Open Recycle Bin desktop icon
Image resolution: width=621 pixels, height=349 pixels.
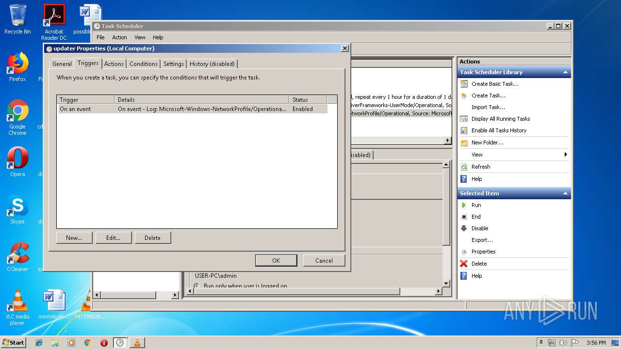17,19
